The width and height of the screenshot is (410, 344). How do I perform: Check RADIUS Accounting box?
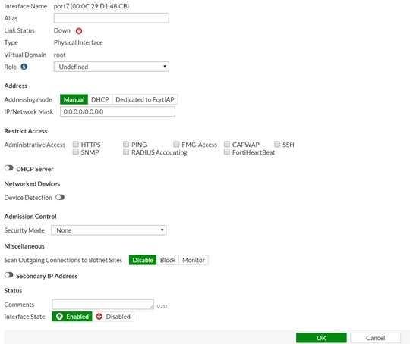pyautogui.click(x=126, y=152)
